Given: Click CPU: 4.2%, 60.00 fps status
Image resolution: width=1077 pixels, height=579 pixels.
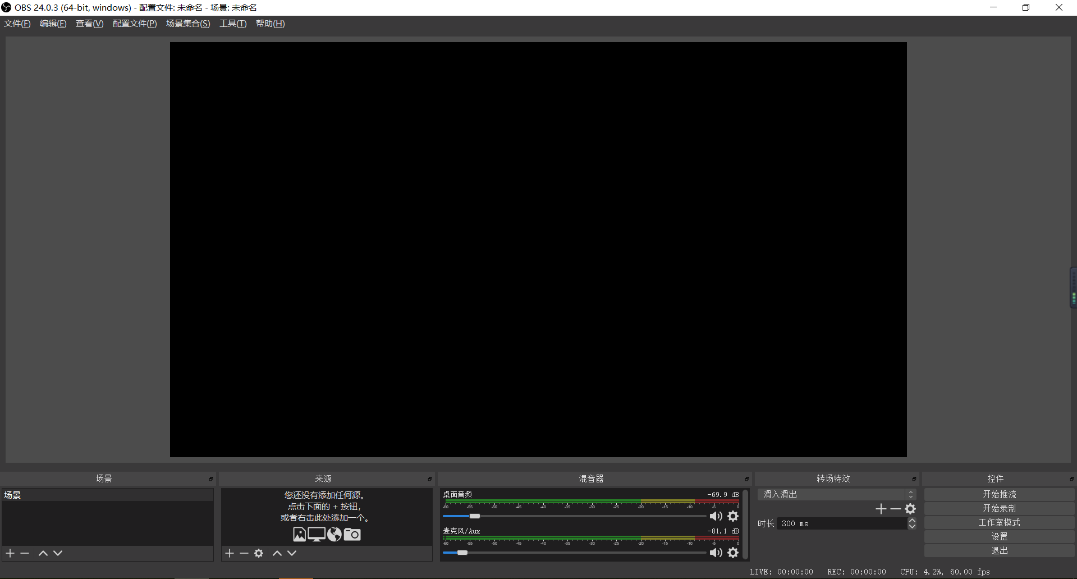Looking at the screenshot, I should pos(945,572).
